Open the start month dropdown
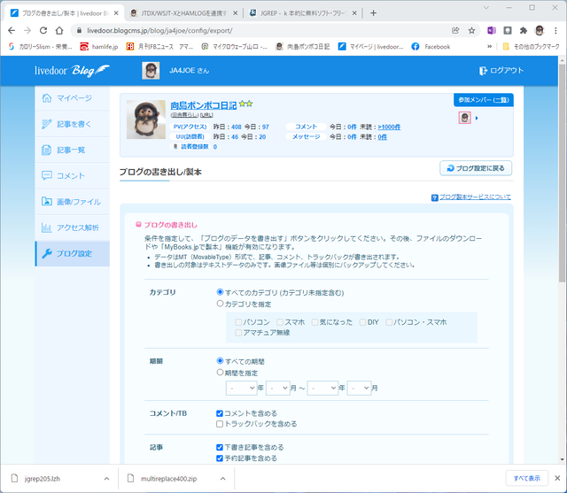This screenshot has height=493, width=567. pos(277,389)
